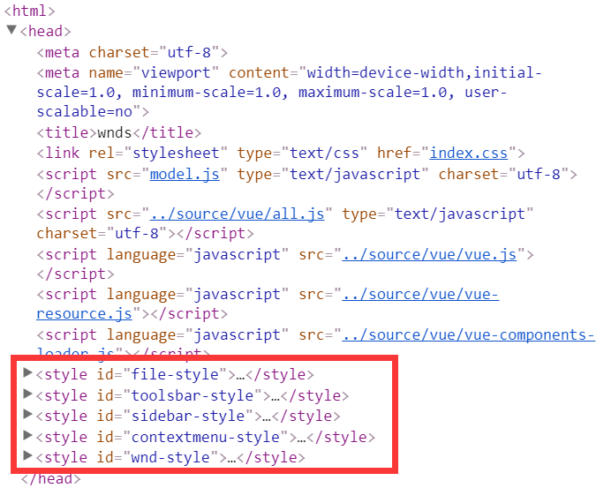Expand the toolsbar-style style element
Viewport: 604px width, 488px height.
[27, 394]
